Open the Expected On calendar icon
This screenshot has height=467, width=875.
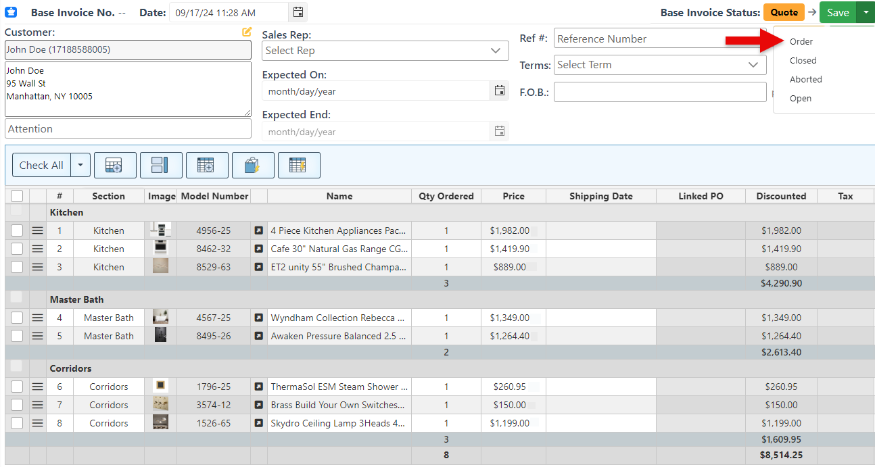[x=499, y=91]
